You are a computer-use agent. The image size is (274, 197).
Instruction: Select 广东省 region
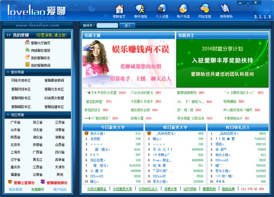click(x=15, y=122)
